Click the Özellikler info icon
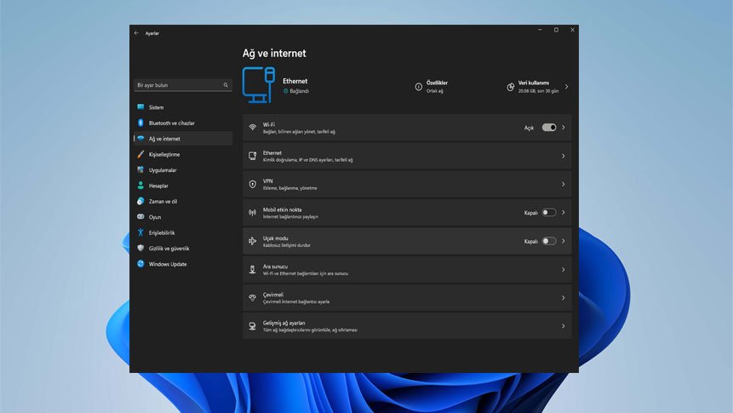The height and width of the screenshot is (413, 733). [x=418, y=87]
